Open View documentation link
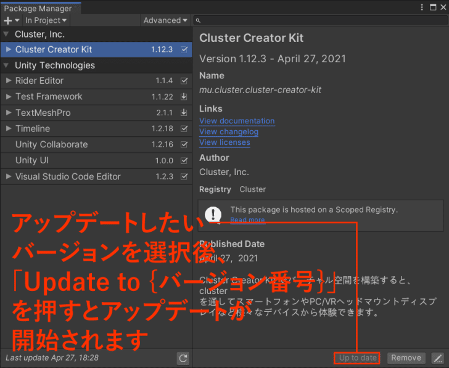The height and width of the screenshot is (368, 449). [x=237, y=121]
